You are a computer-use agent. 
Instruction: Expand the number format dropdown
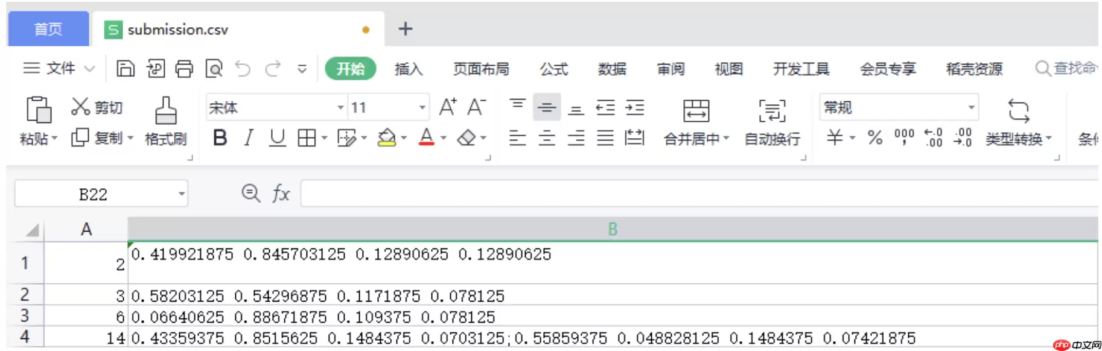(x=971, y=107)
